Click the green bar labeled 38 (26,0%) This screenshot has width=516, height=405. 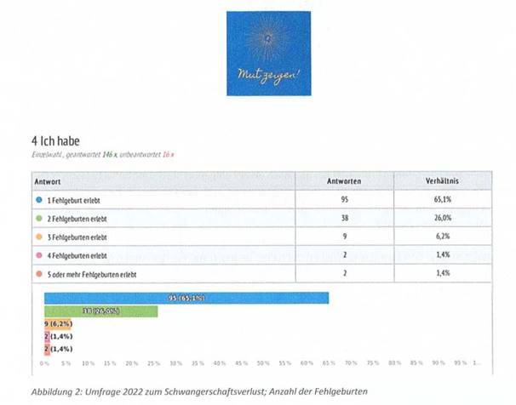pos(100,311)
